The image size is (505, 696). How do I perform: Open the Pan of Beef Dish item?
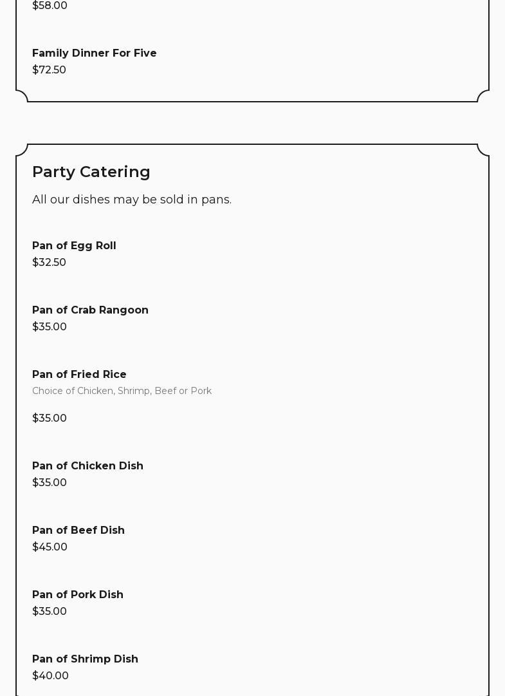[x=78, y=530]
